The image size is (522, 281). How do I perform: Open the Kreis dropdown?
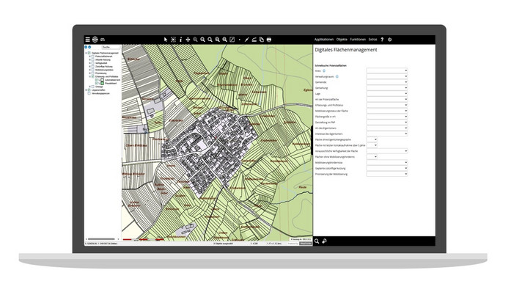(387, 70)
